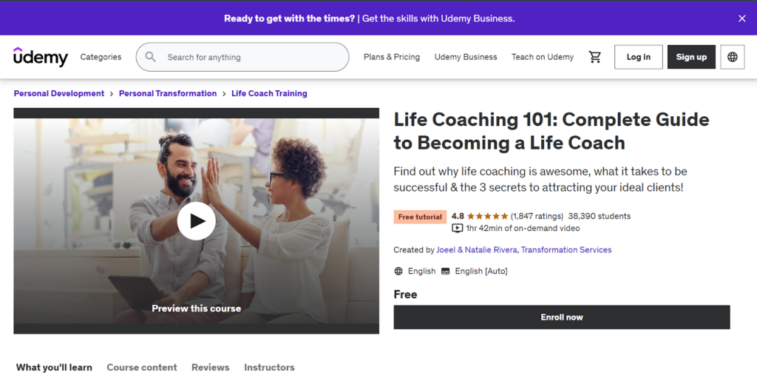Click the Get the skills with Udemy Business text

pos(438,18)
